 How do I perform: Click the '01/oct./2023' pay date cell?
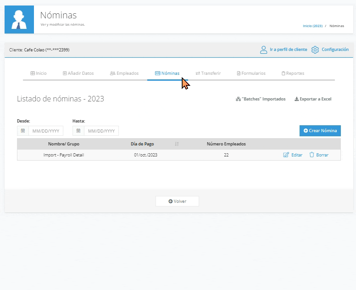point(146,155)
